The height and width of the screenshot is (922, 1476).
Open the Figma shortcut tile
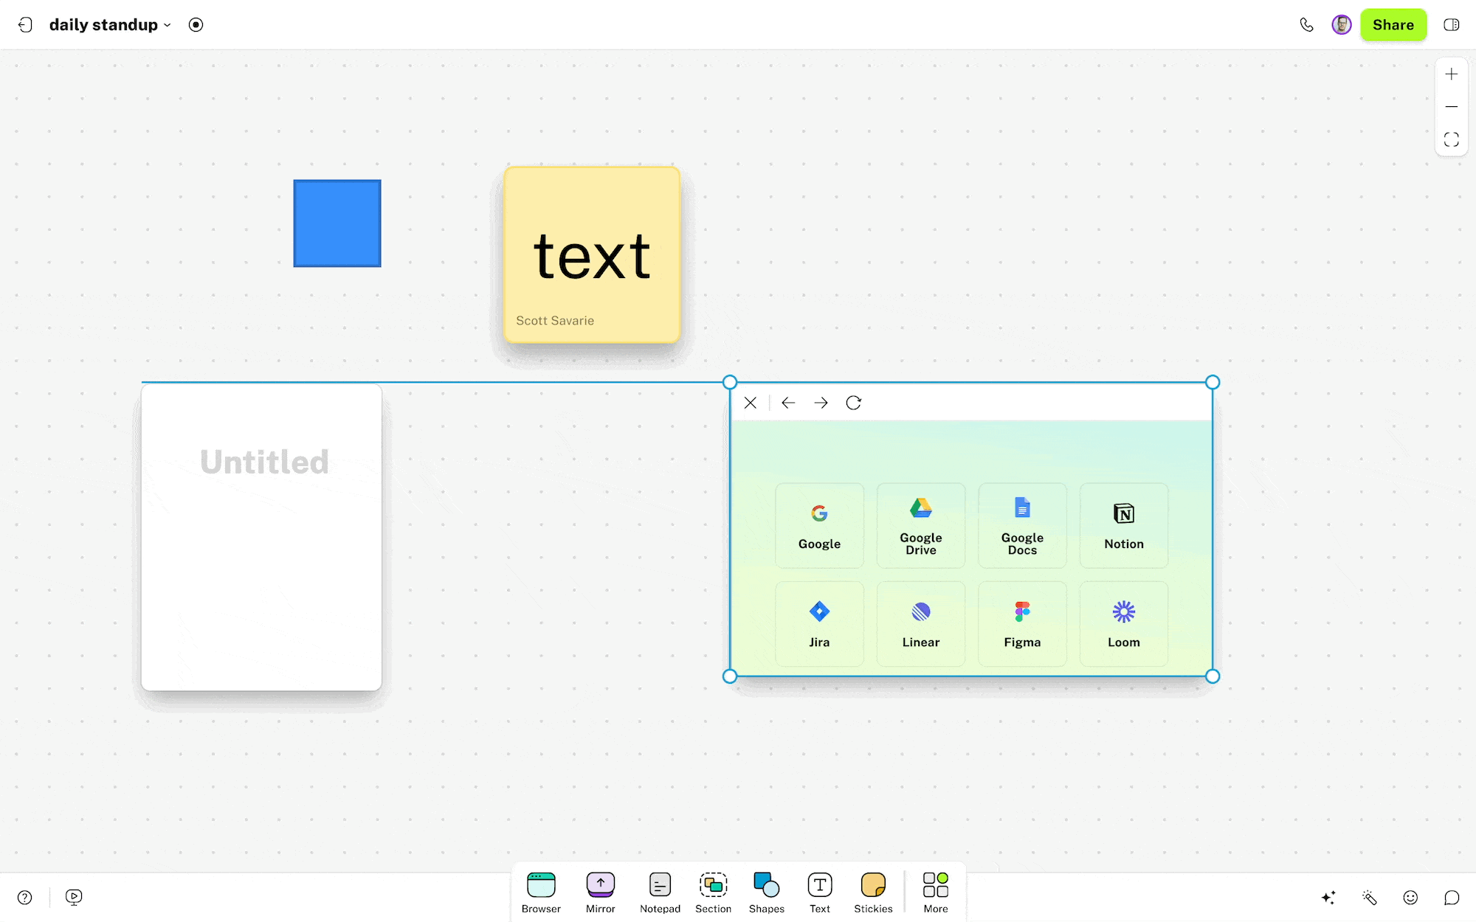[x=1022, y=623]
